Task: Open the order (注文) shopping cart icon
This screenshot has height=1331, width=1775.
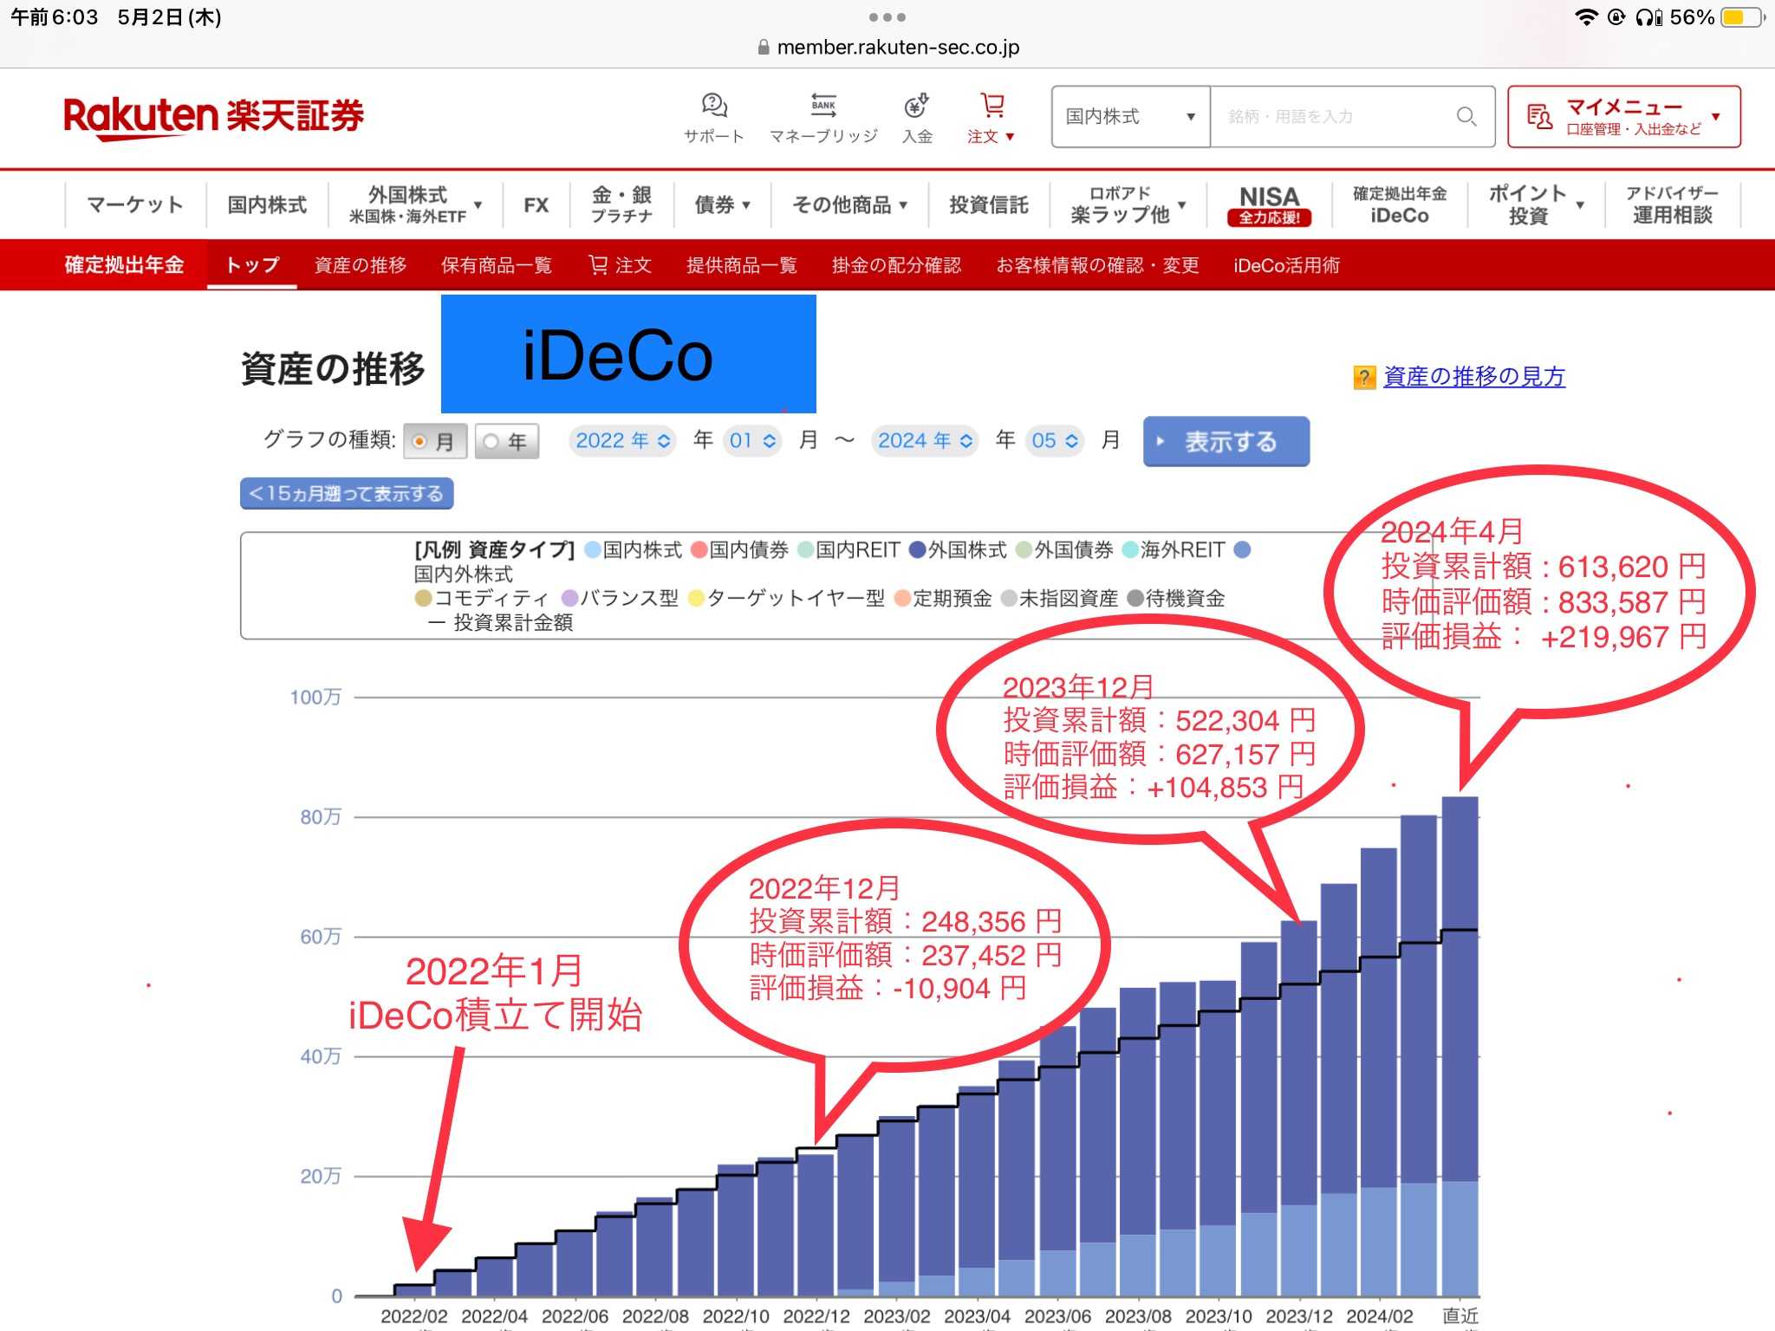Action: (x=992, y=106)
